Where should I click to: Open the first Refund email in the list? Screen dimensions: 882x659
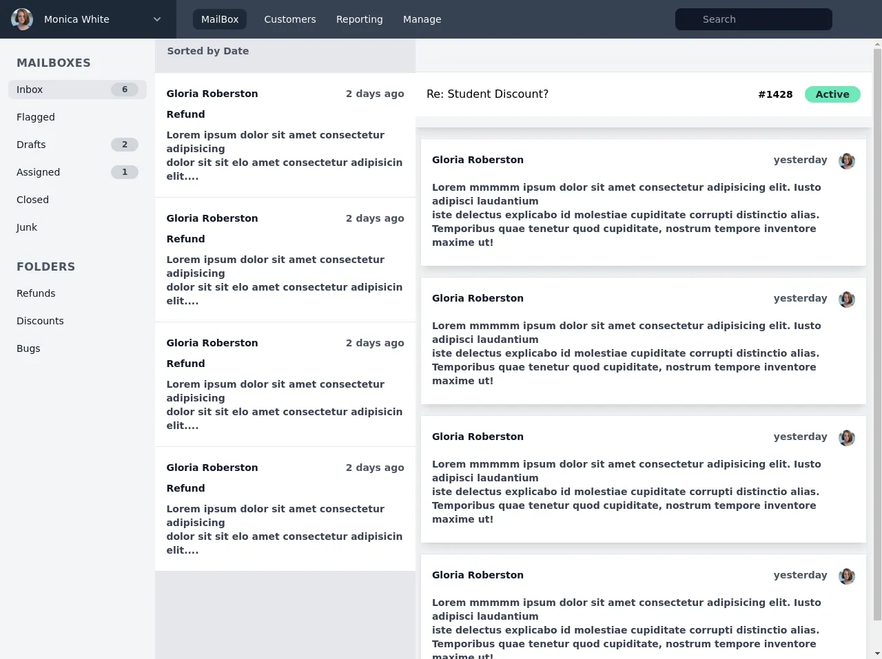pyautogui.click(x=285, y=135)
